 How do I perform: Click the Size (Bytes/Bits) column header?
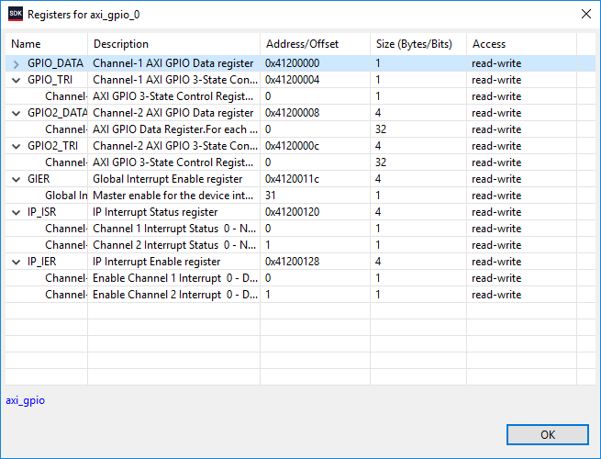pos(417,44)
